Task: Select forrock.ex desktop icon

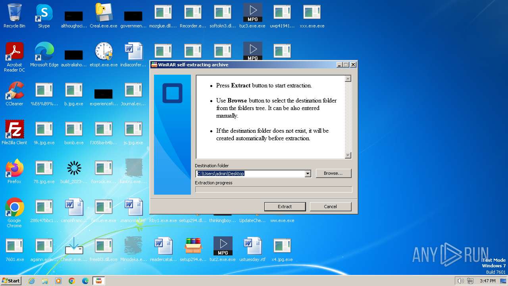Action: pos(104,172)
